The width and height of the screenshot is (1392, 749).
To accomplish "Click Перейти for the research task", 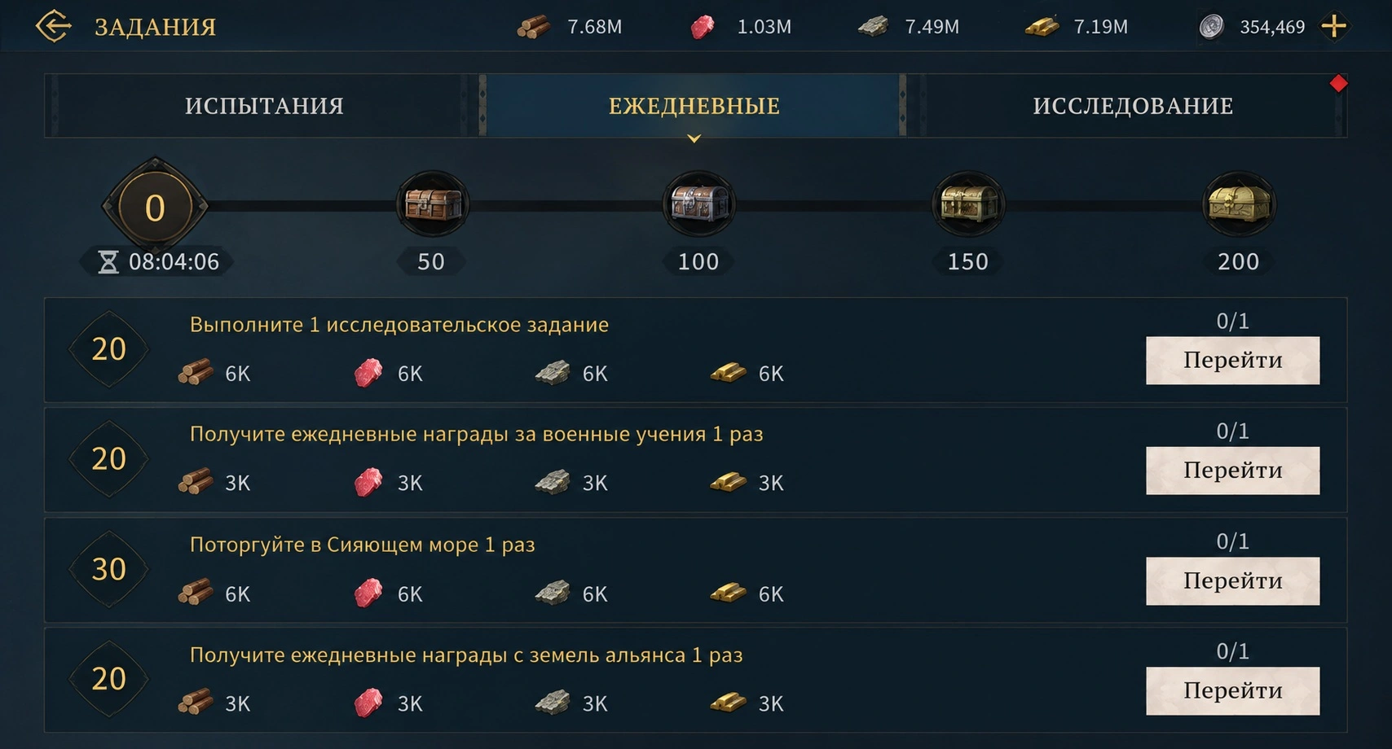I will [1232, 360].
